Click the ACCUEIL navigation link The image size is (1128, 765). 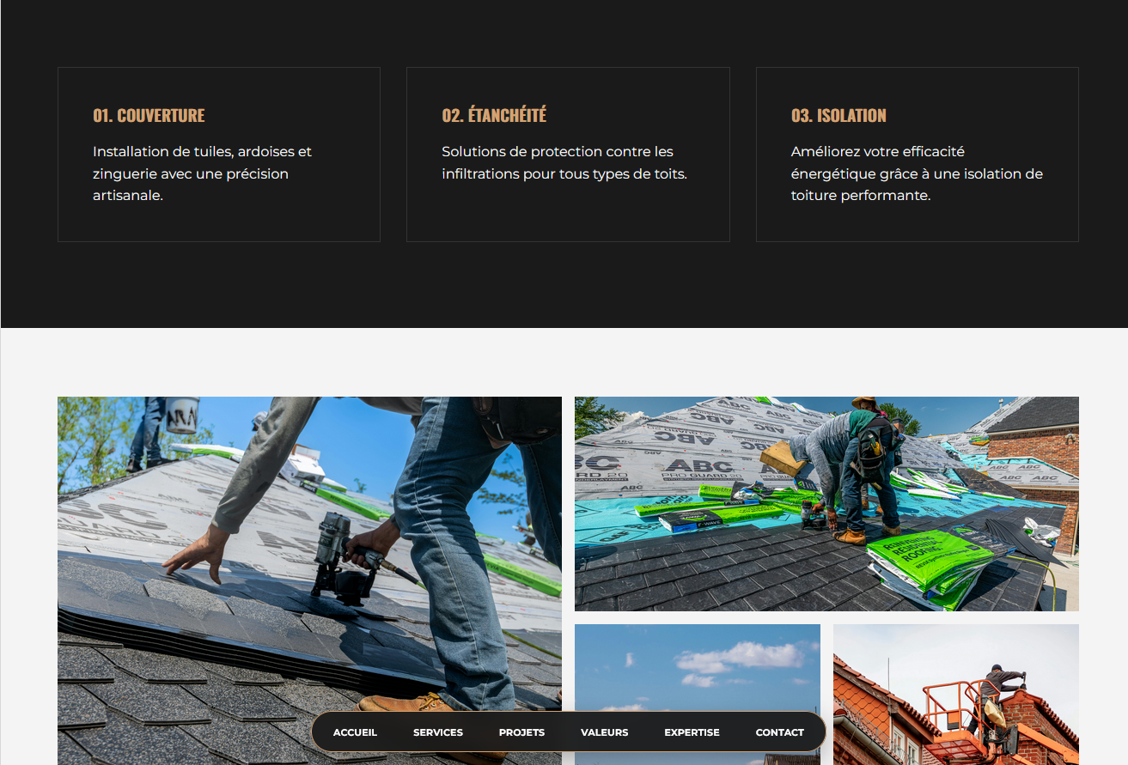click(355, 732)
